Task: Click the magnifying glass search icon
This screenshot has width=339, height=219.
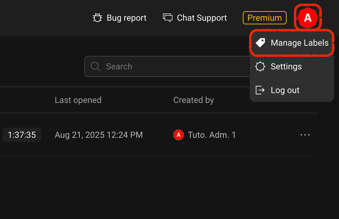Action: tap(95, 66)
